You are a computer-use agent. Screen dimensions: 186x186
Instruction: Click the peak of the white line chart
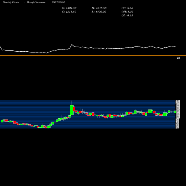[x=72, y=44]
